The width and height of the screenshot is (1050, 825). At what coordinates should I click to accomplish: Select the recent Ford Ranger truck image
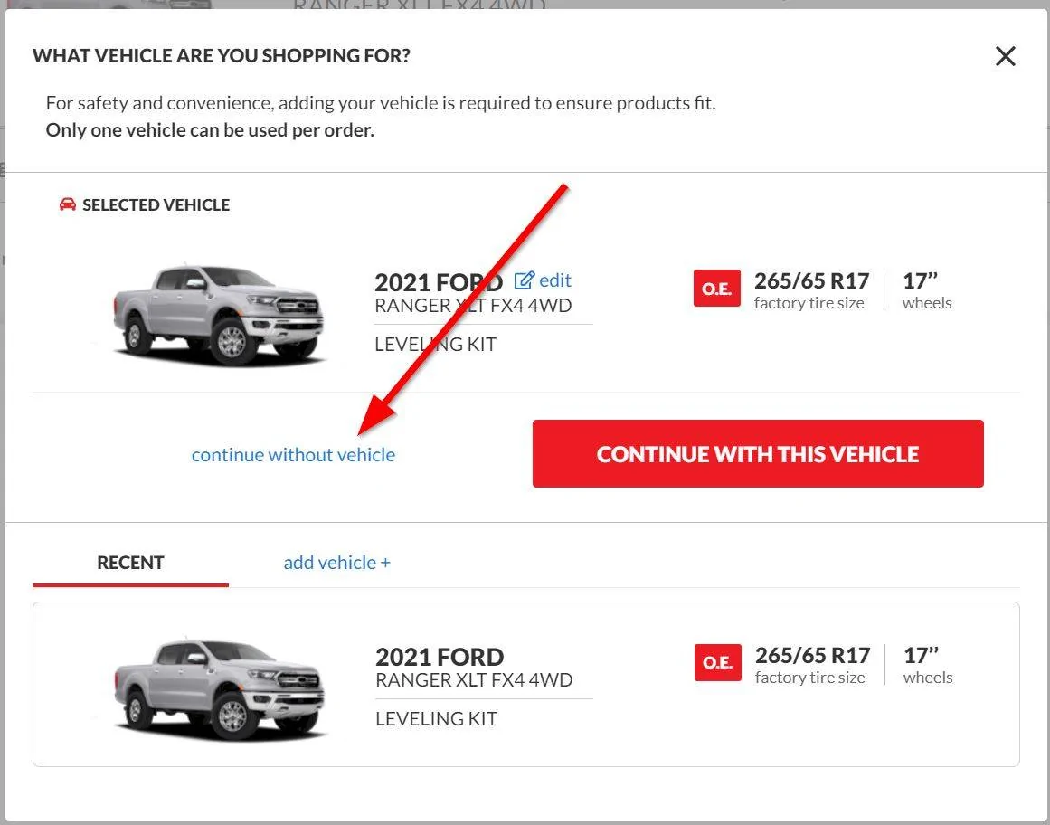220,689
